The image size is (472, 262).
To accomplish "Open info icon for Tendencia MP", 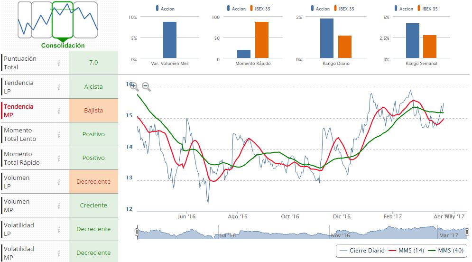I will 59,111.
